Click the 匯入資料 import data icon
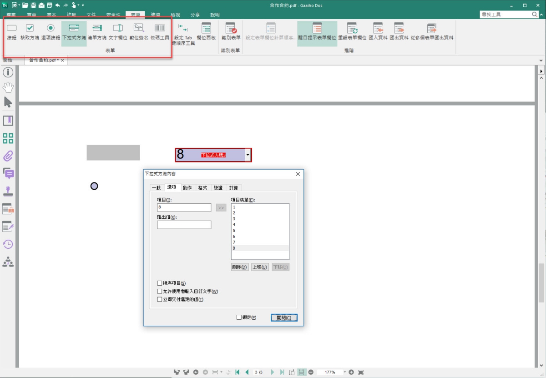The height and width of the screenshot is (378, 546). coord(377,32)
